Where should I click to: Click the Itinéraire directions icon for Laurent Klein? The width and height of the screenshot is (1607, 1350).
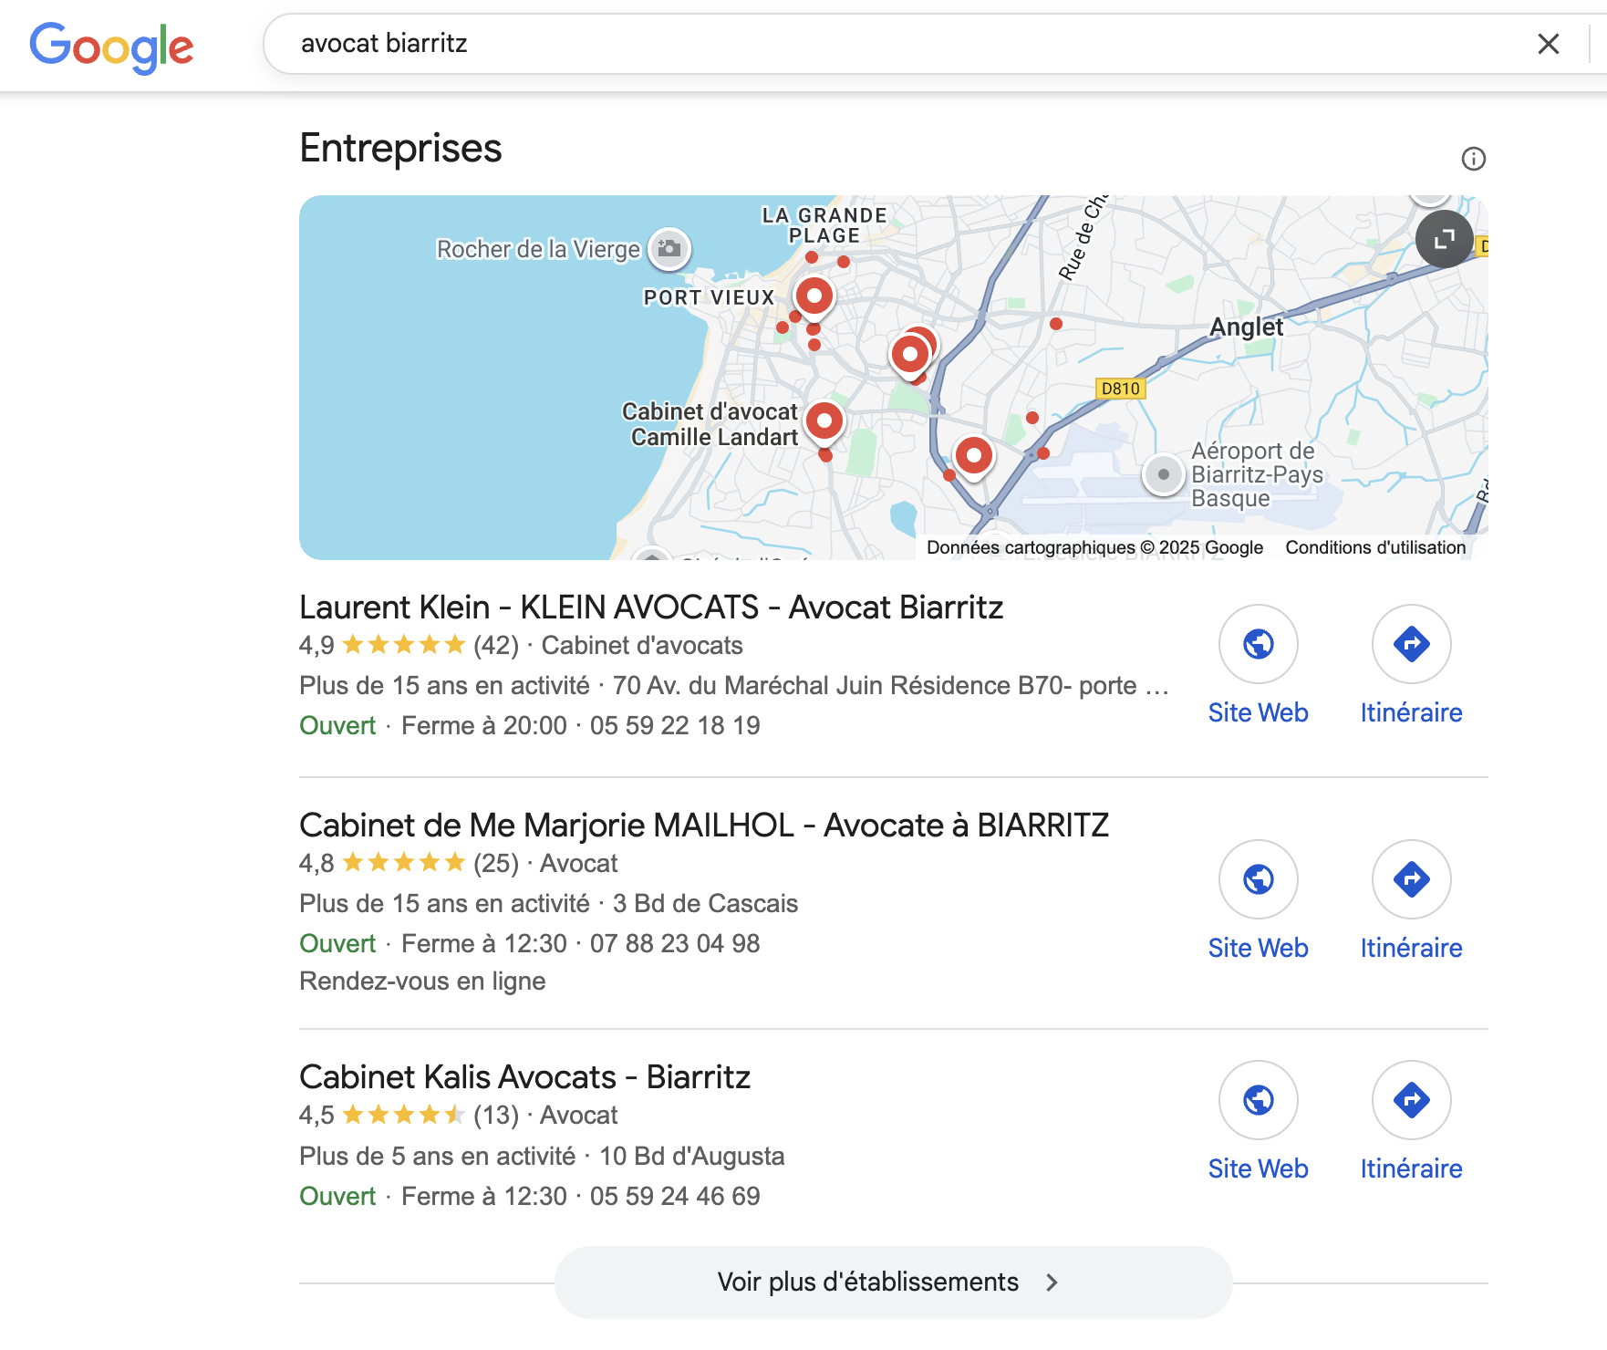[1411, 644]
